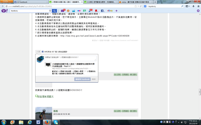Viewport: 201px width, 125px height.
Task: Open the Yahoo Answers toolbar icon
Action: [x=84, y=11]
